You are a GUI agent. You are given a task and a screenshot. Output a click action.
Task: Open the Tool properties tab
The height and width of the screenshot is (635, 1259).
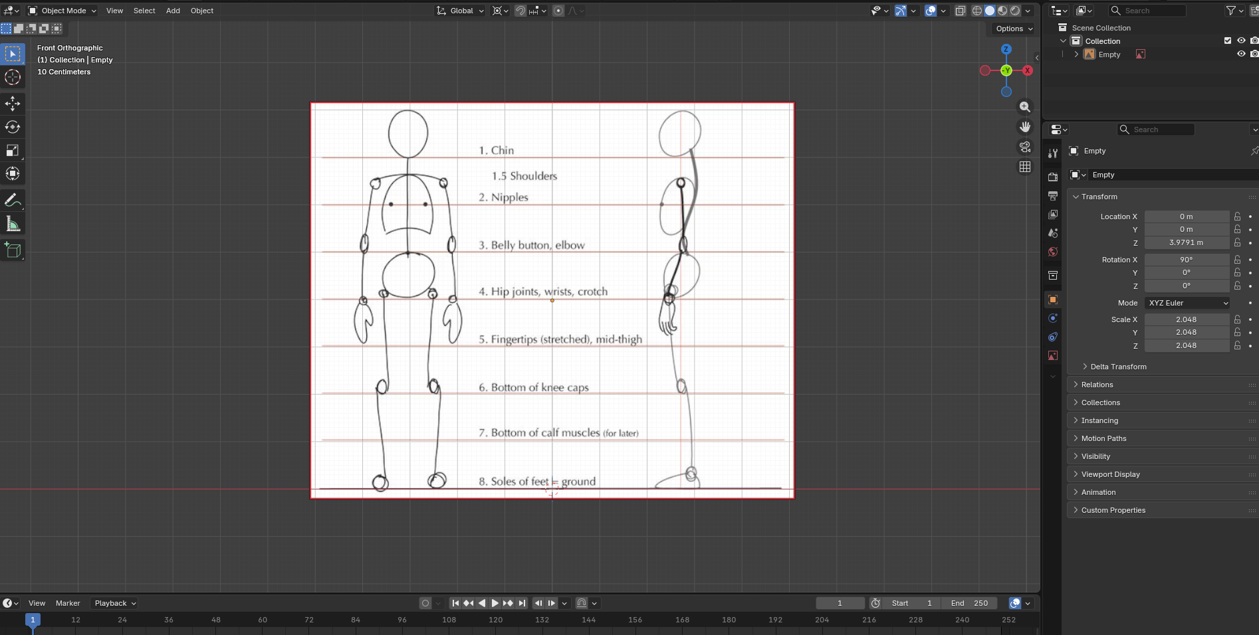click(1053, 153)
